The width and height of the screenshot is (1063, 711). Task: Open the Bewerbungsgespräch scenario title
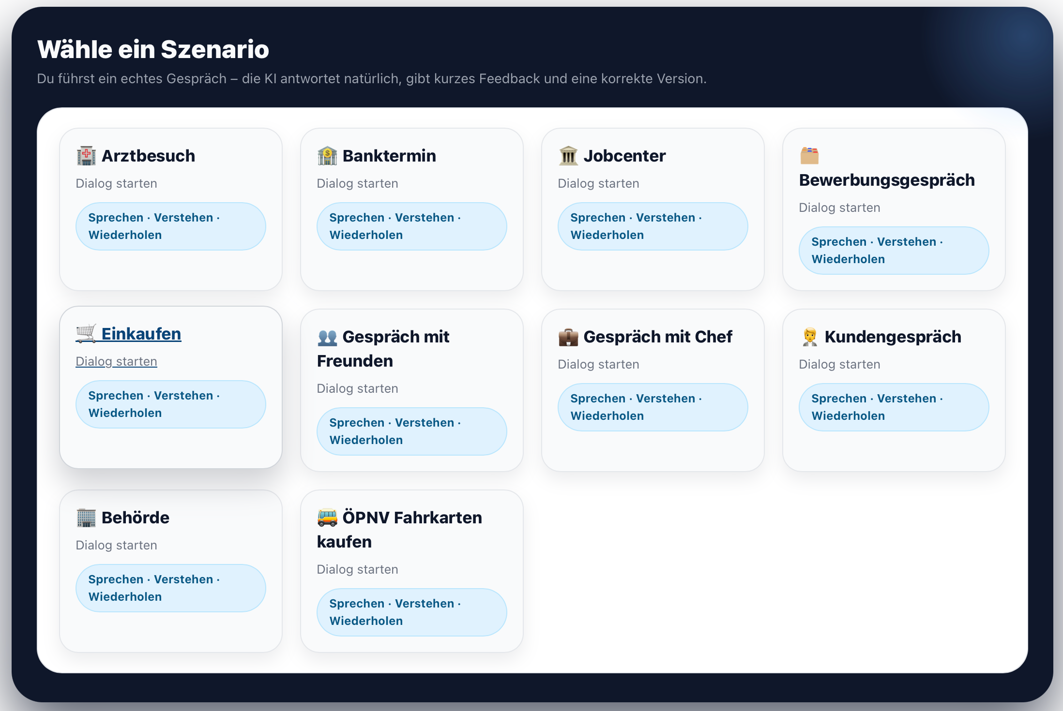click(887, 180)
